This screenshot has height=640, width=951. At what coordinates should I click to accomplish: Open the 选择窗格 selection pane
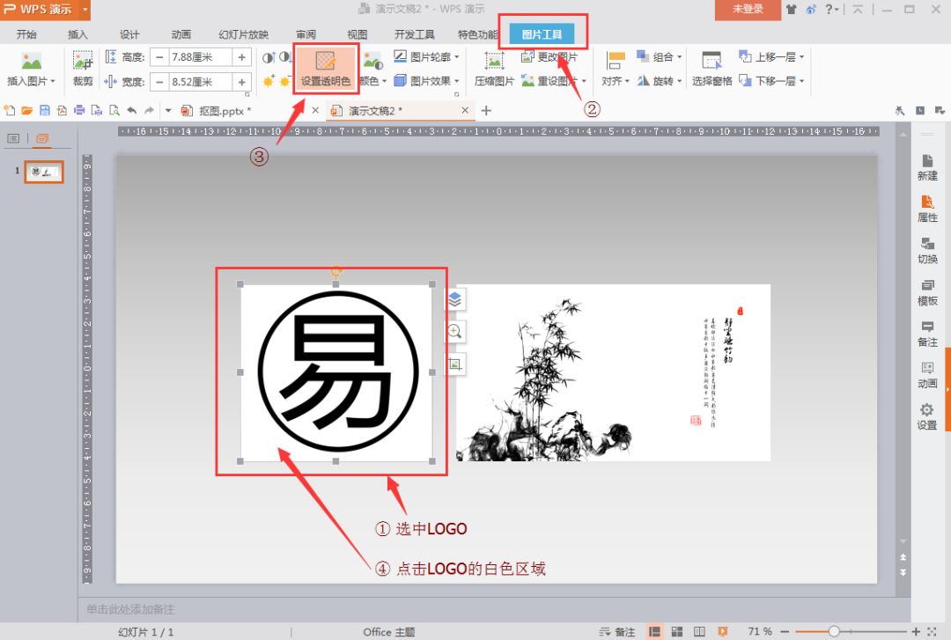point(712,69)
